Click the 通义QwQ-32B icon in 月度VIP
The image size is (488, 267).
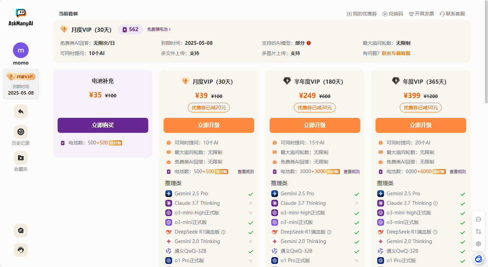tap(169, 251)
